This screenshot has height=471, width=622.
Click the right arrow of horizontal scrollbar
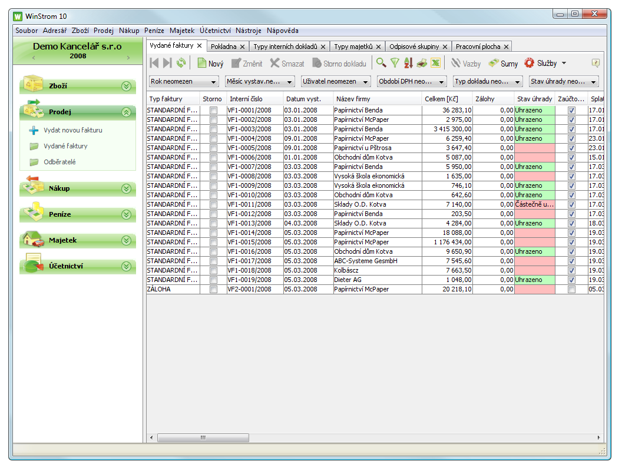tap(598, 437)
